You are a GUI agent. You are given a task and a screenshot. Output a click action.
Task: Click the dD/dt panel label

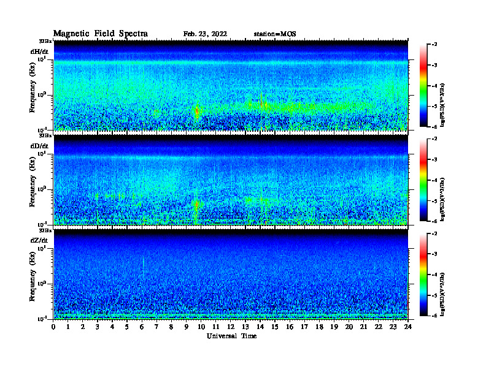pos(39,146)
